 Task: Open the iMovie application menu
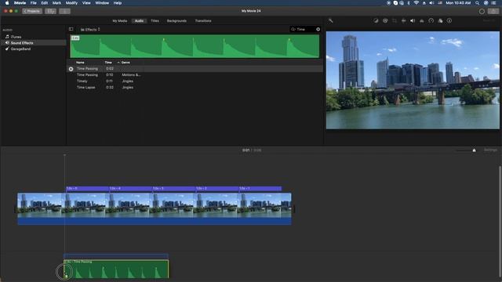(20, 3)
